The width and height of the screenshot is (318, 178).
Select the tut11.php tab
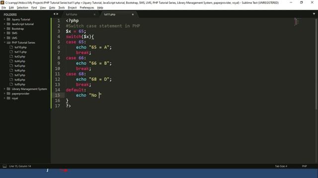(110, 14)
